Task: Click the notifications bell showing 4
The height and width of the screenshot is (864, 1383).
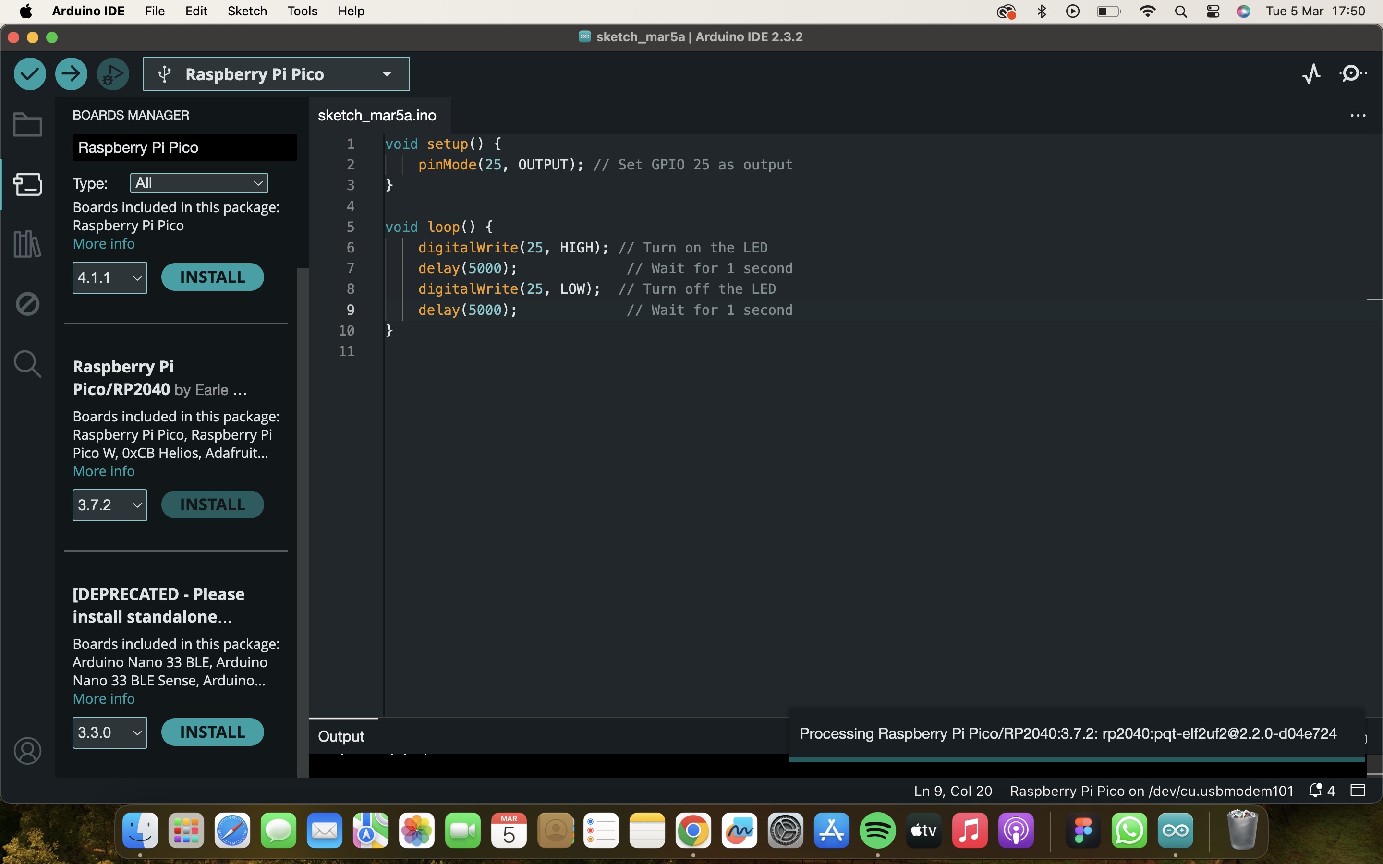Action: click(x=1322, y=791)
